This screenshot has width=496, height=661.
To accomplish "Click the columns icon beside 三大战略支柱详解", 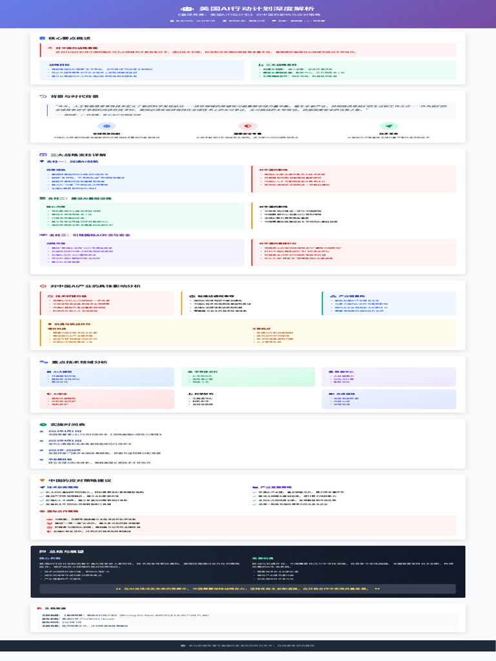I will pos(43,155).
